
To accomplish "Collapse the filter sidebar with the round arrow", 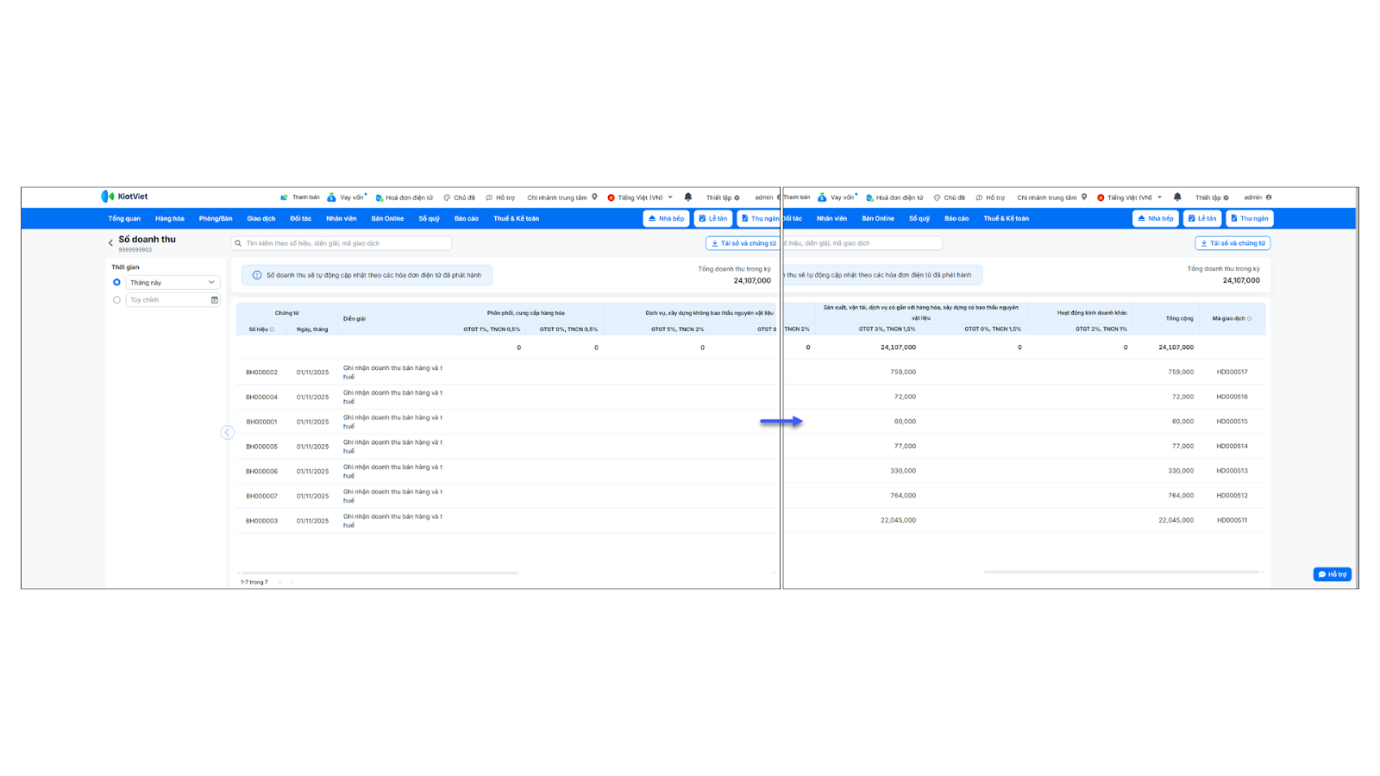I will pos(227,433).
